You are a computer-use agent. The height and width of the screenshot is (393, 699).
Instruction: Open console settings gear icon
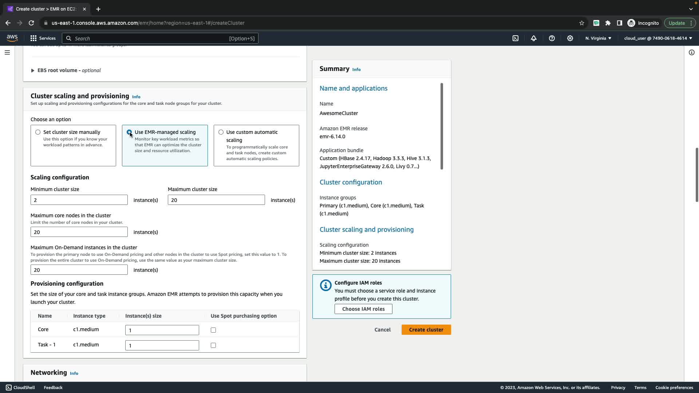[x=570, y=38]
